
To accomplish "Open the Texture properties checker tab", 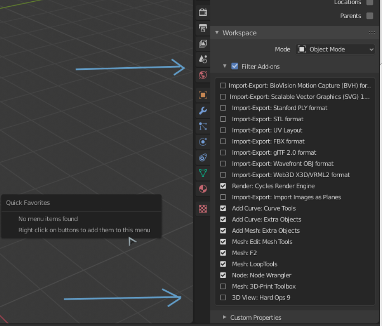I will [x=203, y=209].
